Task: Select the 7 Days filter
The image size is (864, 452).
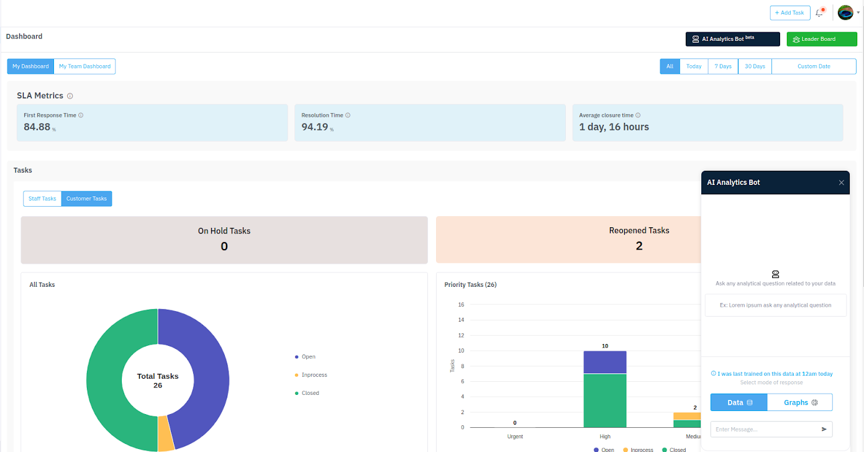Action: point(723,66)
